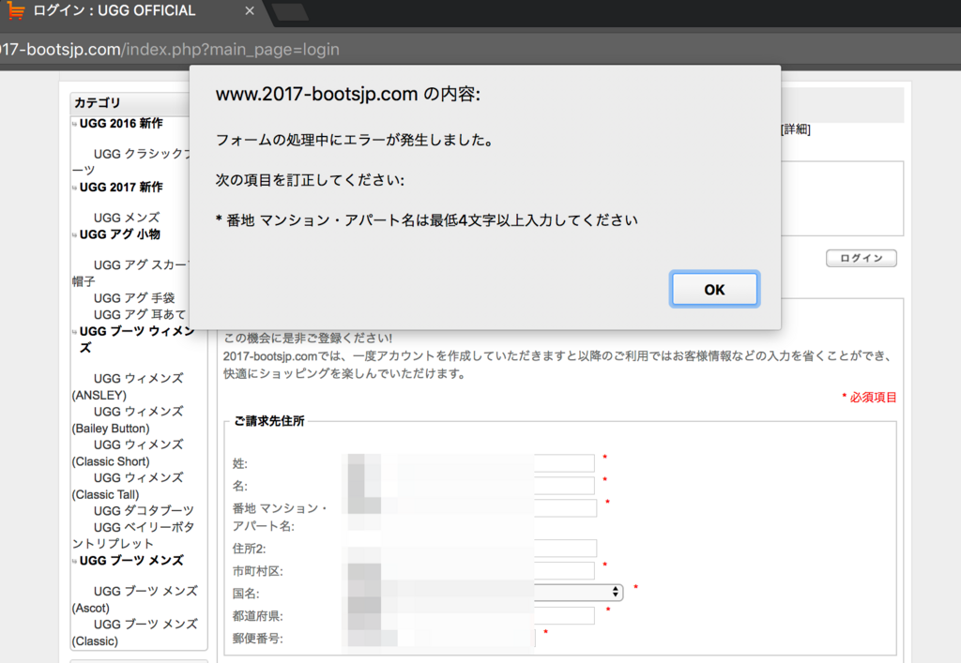This screenshot has height=663, width=961.
Task: Click the 番地 マンション・アパート名 input field
Action: tap(472, 508)
